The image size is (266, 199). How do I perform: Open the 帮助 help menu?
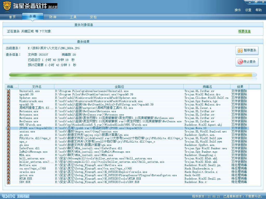click(258, 10)
